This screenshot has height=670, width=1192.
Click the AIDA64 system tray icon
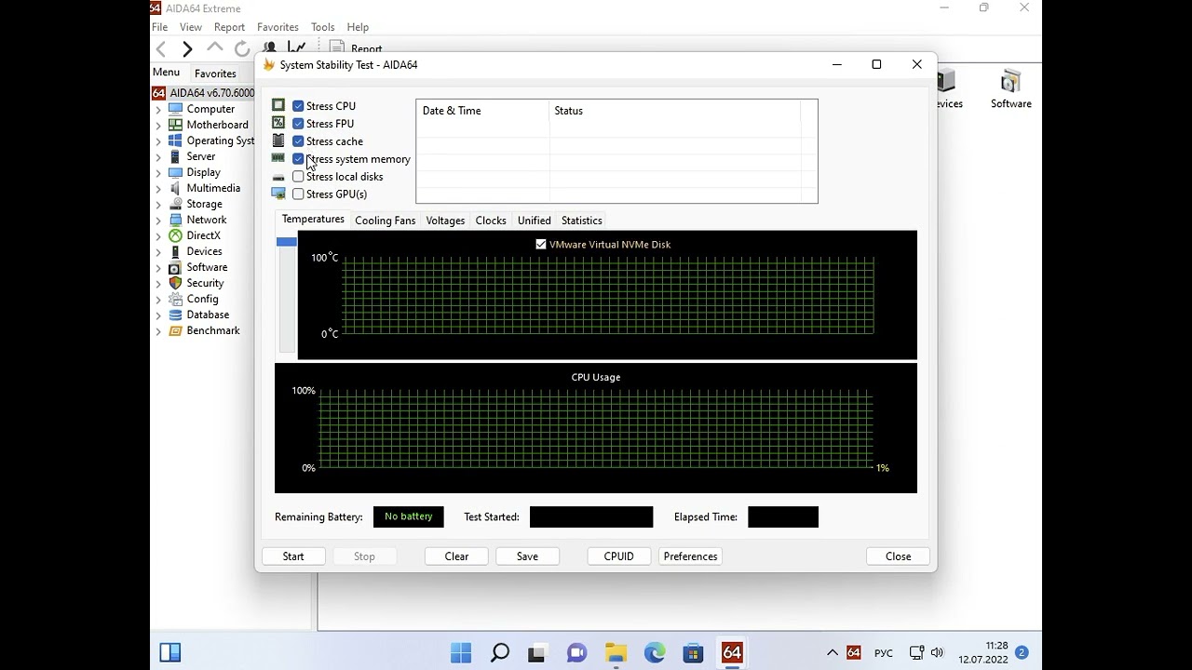click(854, 653)
